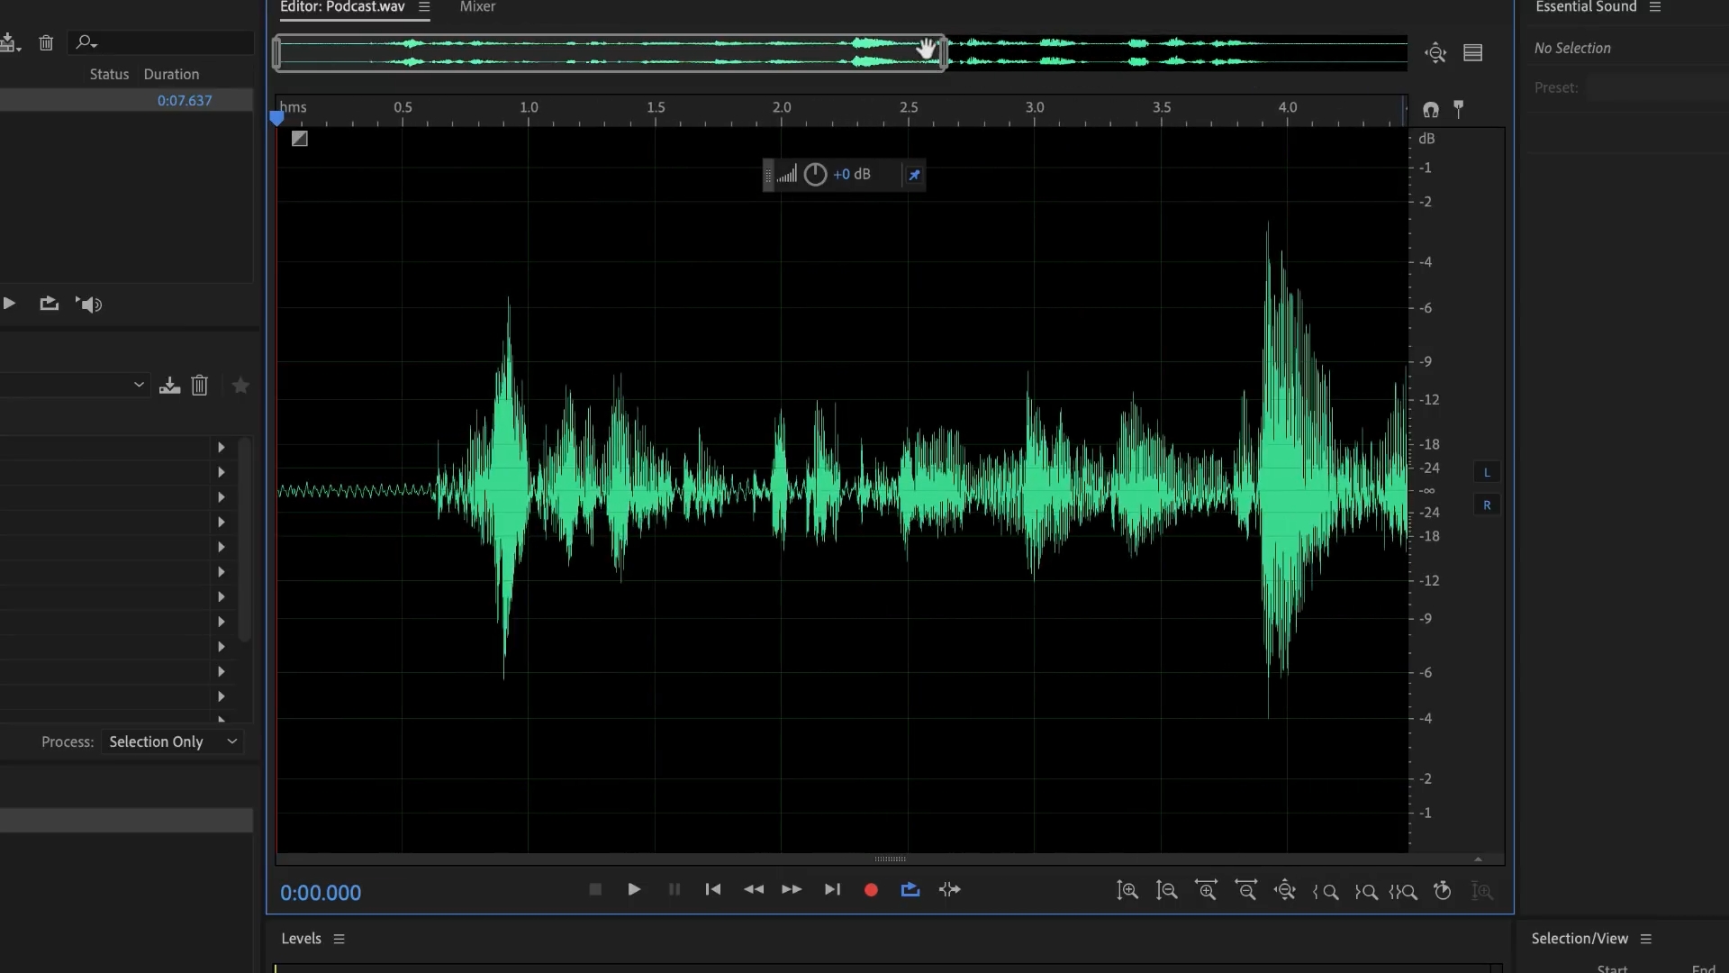The image size is (1729, 973).
Task: Toggle right channel R enable button
Action: click(1487, 505)
